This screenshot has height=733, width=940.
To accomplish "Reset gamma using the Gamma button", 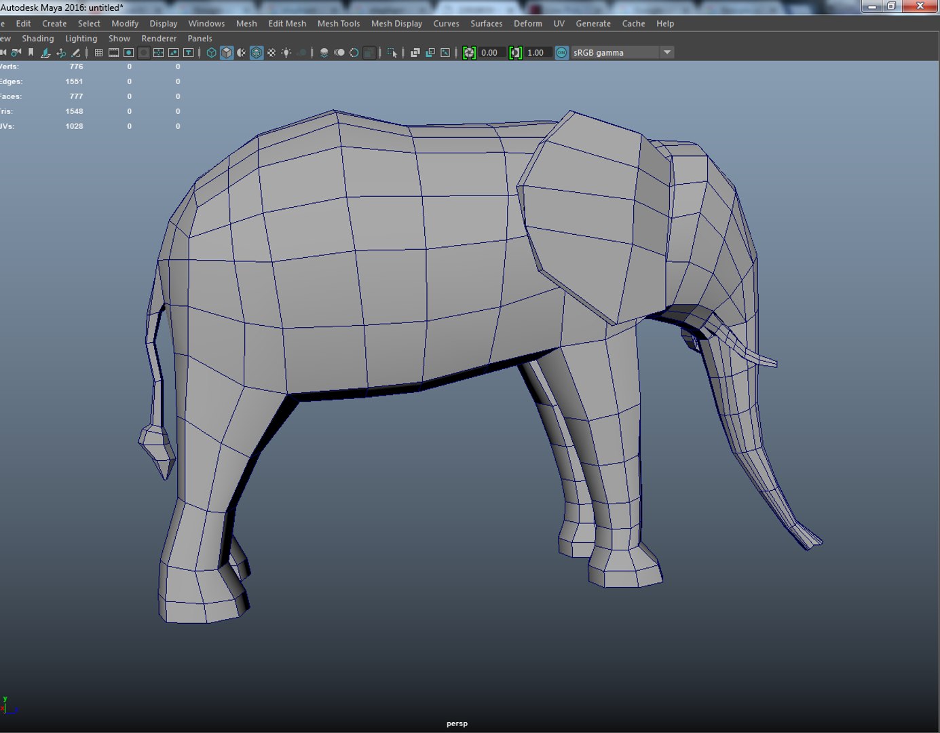I will pos(516,52).
